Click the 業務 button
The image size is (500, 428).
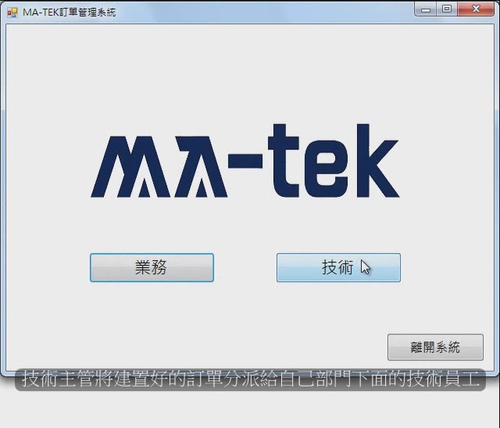point(152,268)
